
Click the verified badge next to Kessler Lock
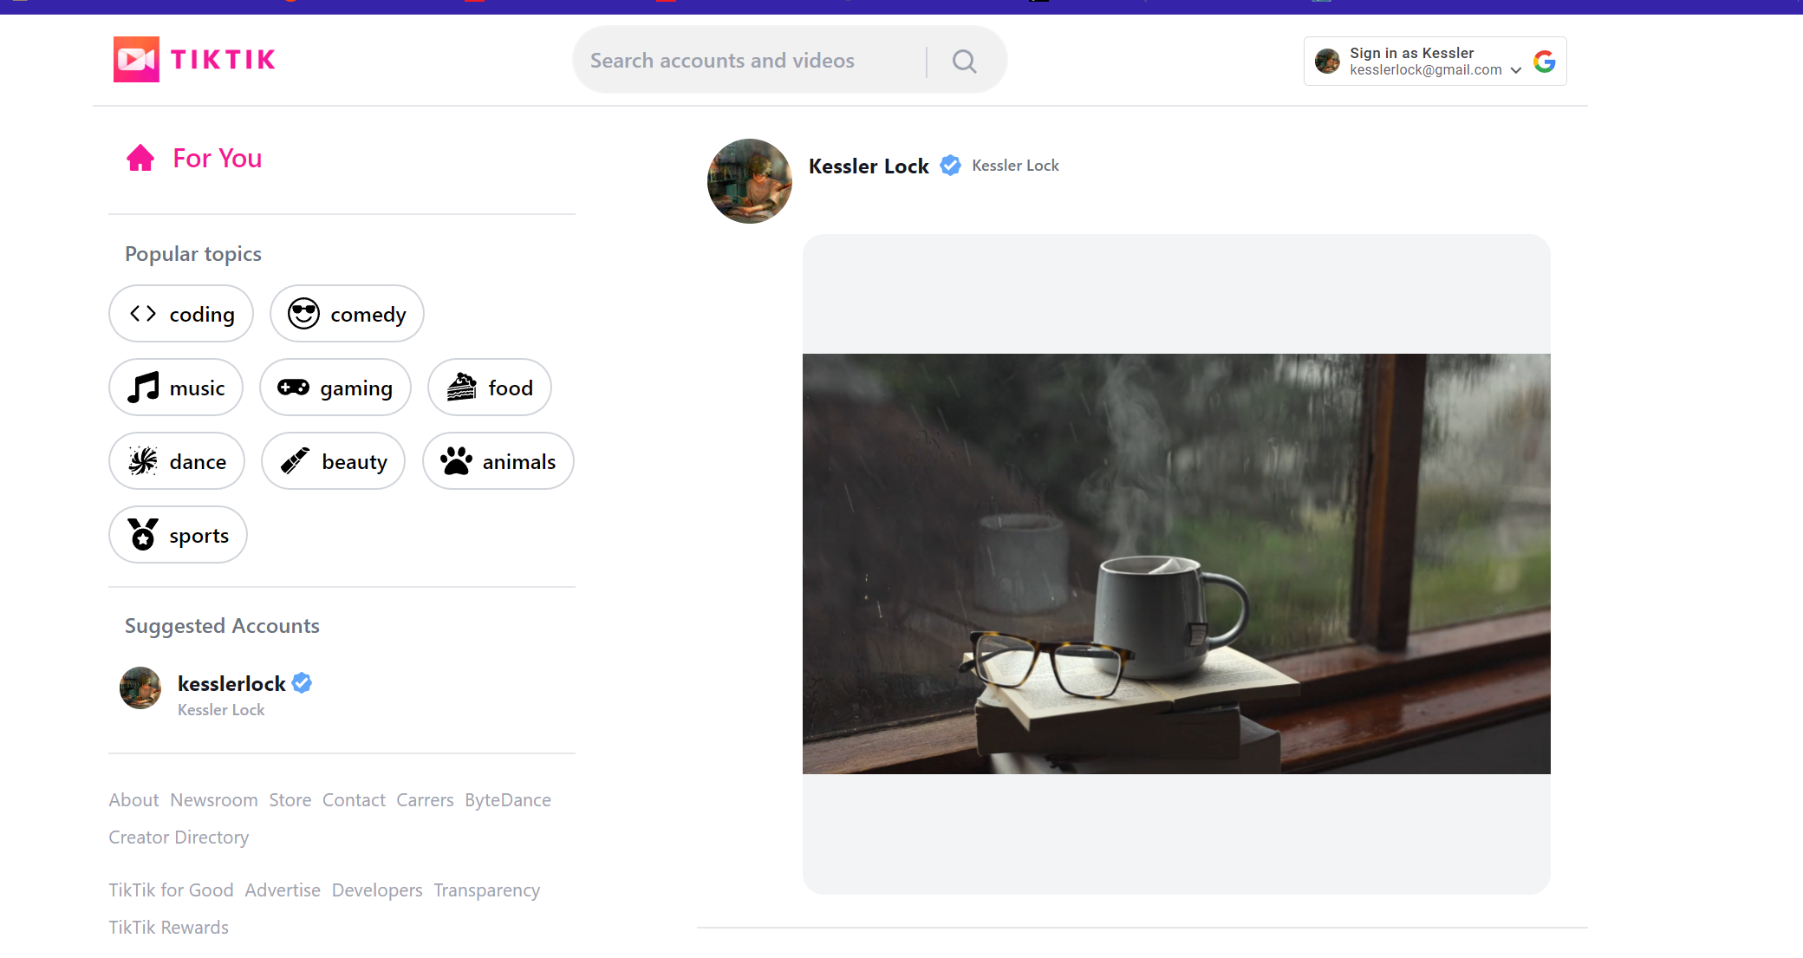(x=951, y=165)
